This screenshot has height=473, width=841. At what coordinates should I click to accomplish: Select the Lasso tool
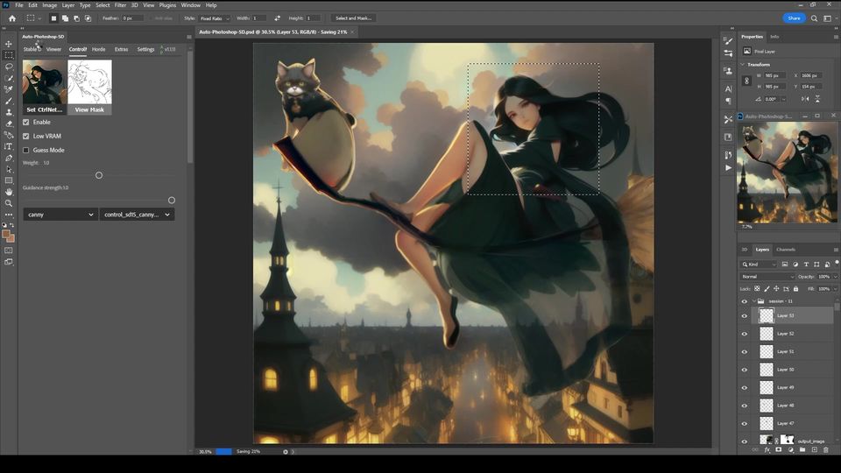click(x=9, y=67)
